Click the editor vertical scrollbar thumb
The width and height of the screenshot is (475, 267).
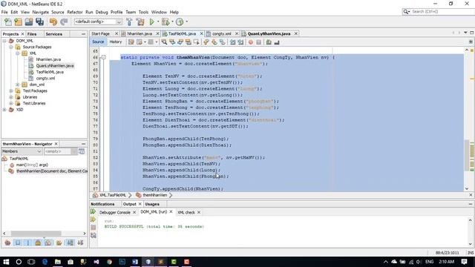tap(467, 156)
